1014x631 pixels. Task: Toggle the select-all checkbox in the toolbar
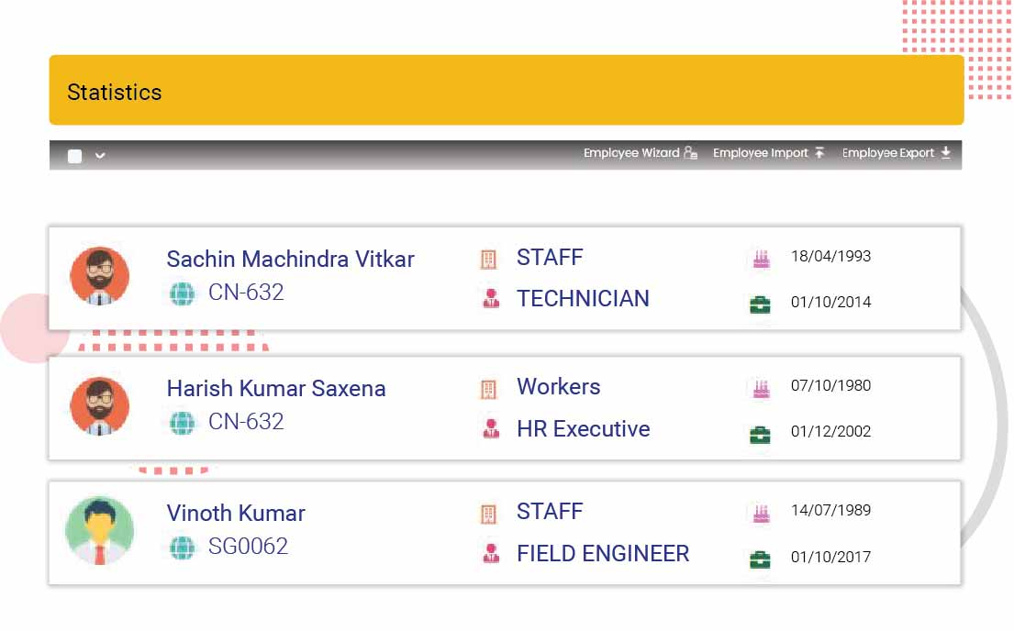[x=74, y=155]
